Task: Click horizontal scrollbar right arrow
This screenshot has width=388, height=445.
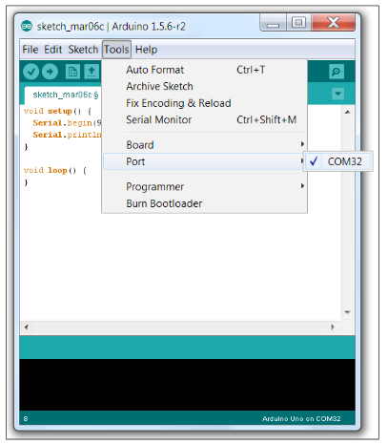Action: point(333,328)
